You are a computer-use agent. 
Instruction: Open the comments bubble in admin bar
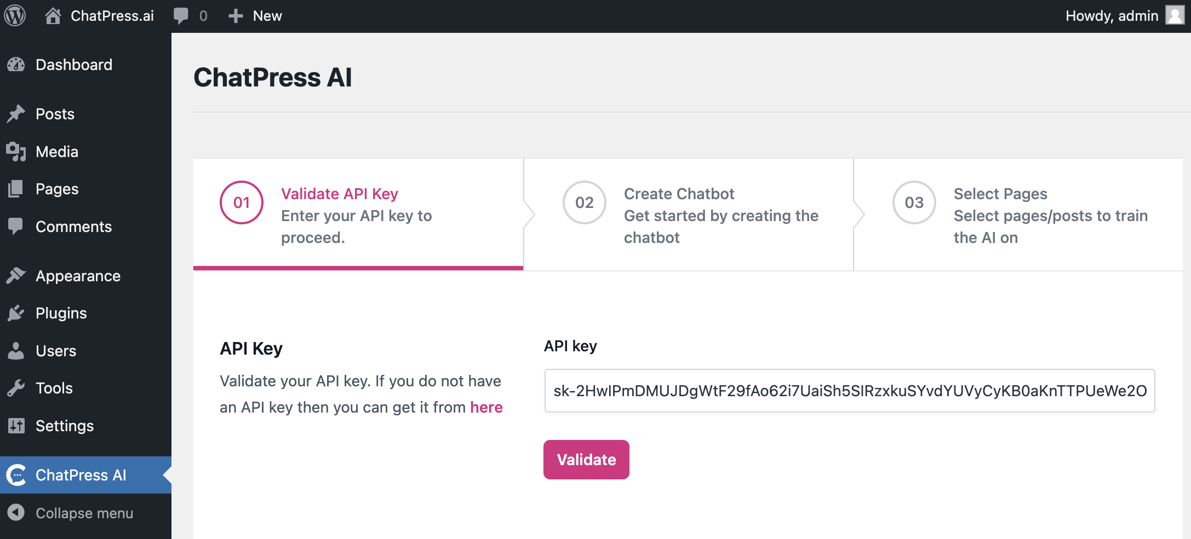pyautogui.click(x=181, y=15)
